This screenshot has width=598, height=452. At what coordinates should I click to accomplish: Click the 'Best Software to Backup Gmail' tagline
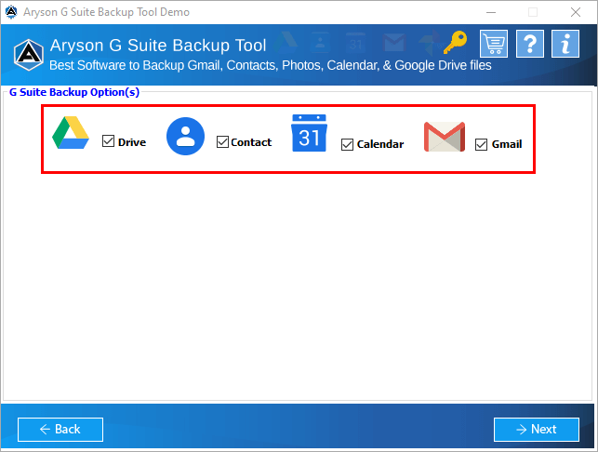click(x=271, y=65)
